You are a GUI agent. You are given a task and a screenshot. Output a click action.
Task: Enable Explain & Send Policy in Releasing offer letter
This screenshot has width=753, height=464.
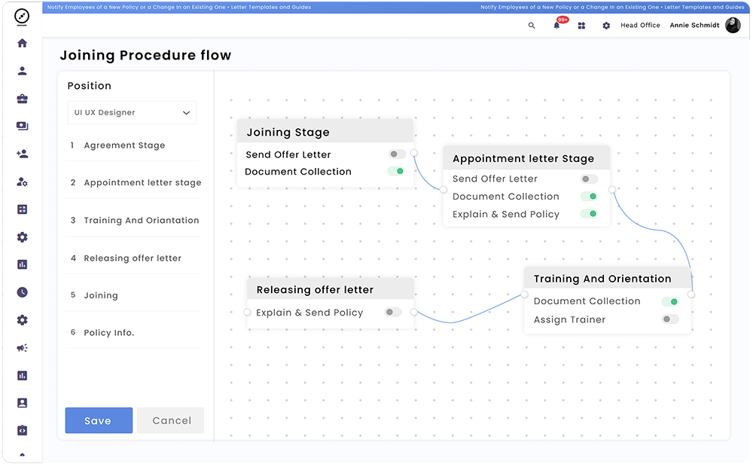click(x=392, y=312)
